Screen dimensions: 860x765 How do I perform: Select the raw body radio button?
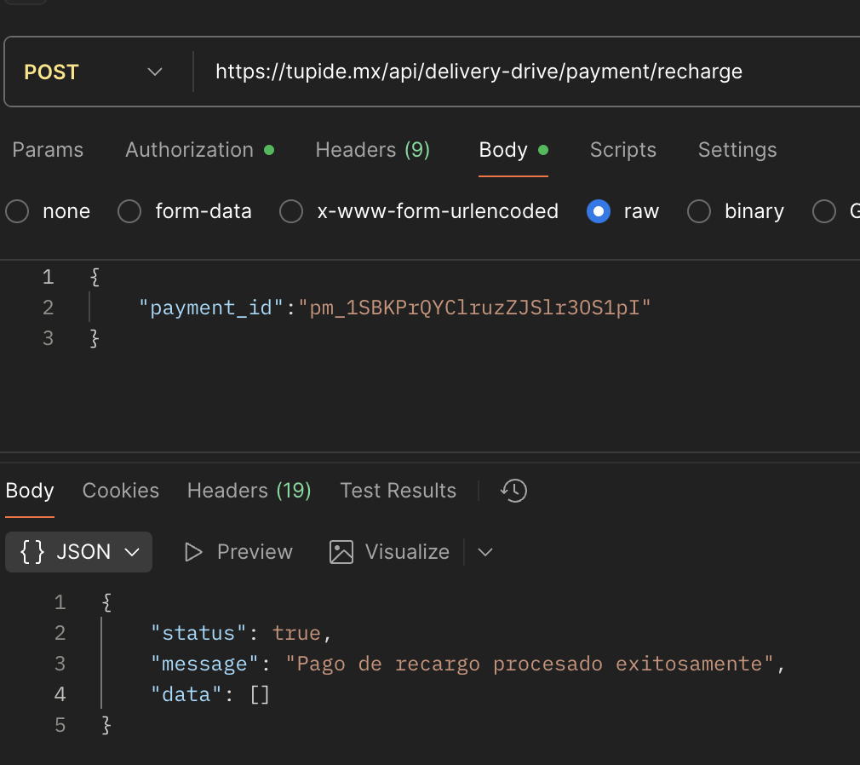coord(599,211)
